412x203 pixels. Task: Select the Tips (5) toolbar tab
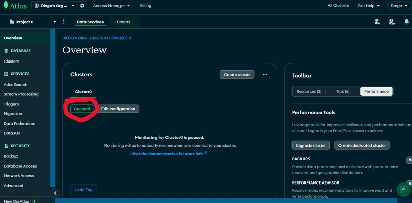(x=342, y=92)
